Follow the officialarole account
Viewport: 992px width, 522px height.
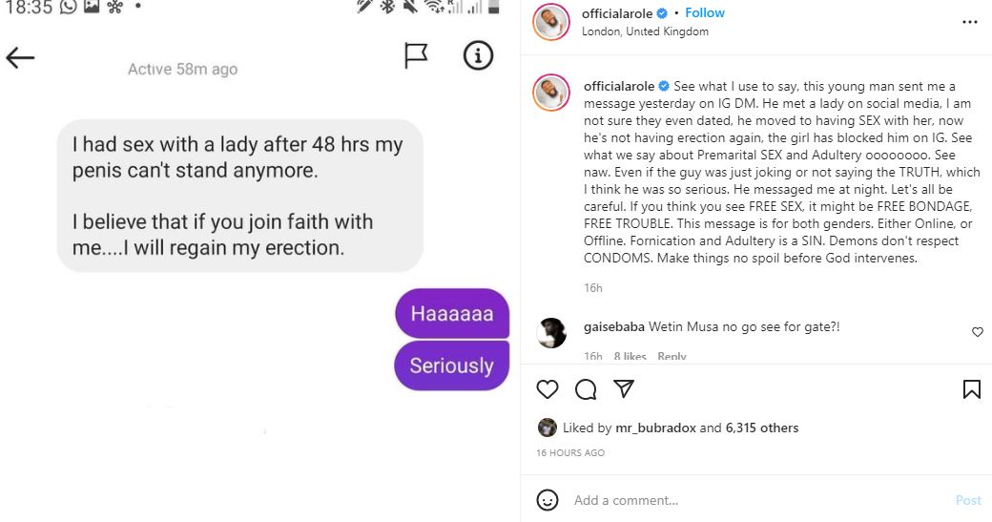[705, 13]
